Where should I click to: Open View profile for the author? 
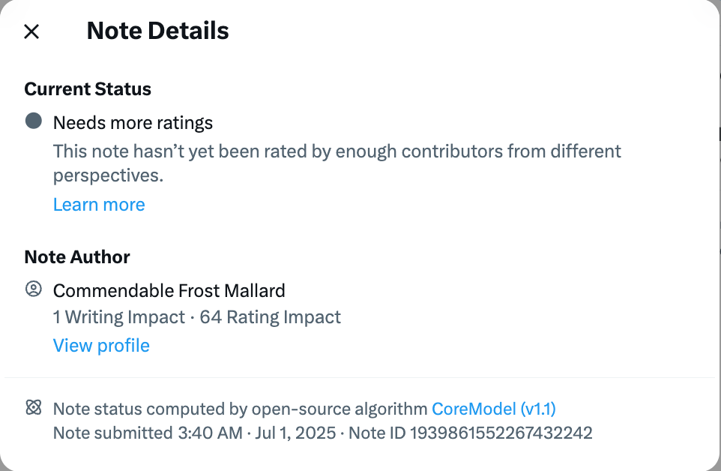coord(101,346)
